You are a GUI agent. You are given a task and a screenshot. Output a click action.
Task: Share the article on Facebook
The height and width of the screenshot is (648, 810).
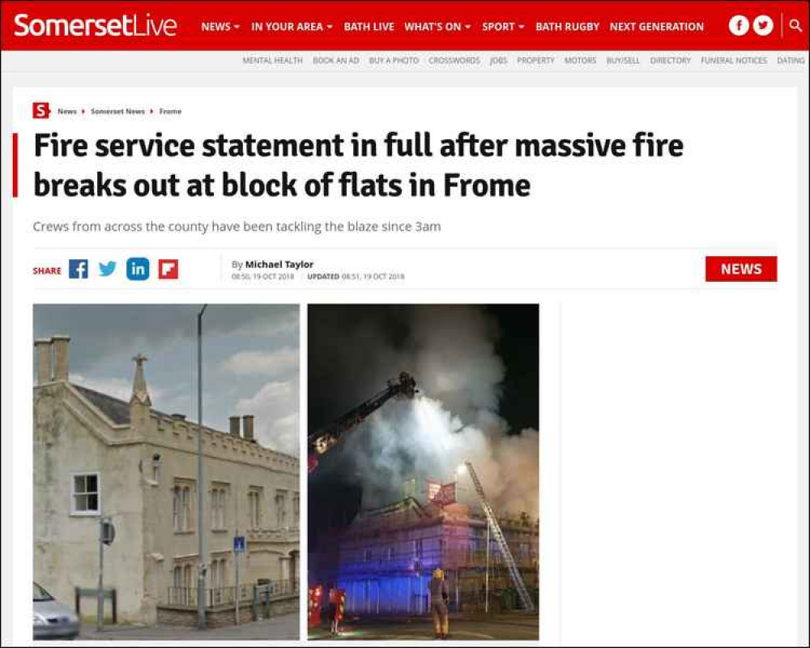(79, 269)
